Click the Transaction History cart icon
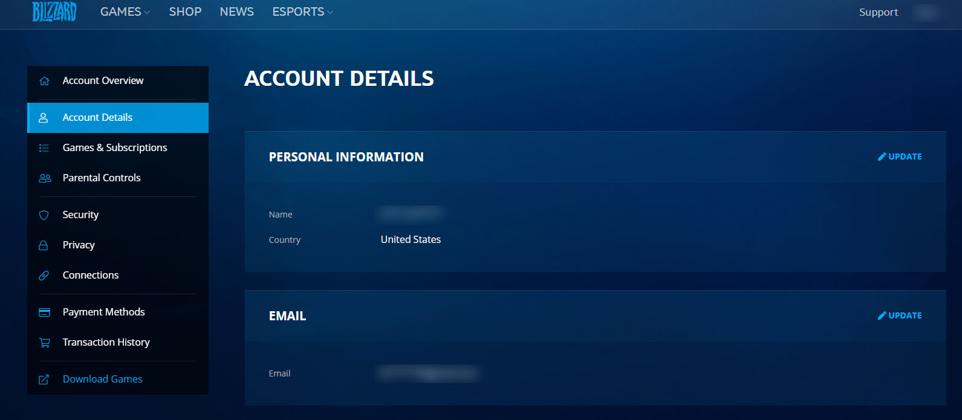This screenshot has width=962, height=420. pos(44,343)
